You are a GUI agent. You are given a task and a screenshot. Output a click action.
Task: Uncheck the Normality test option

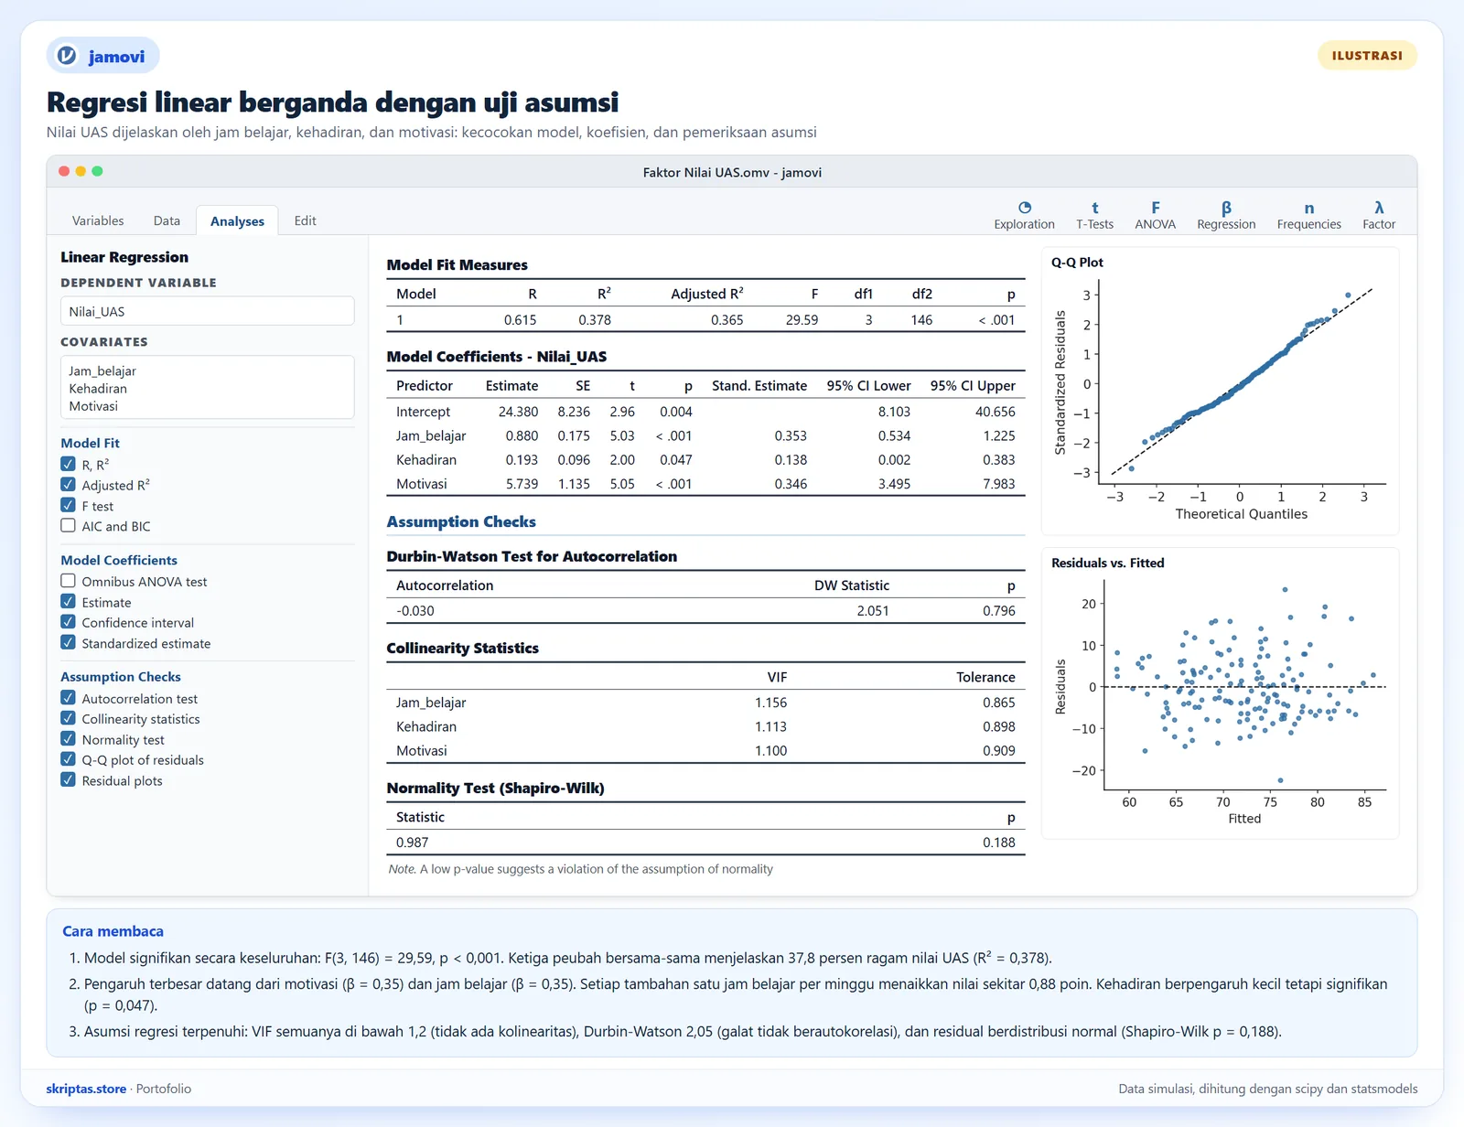[x=68, y=738]
